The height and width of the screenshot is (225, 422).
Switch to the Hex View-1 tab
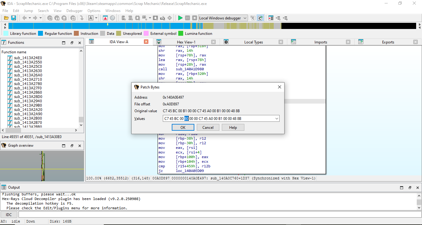(x=186, y=42)
